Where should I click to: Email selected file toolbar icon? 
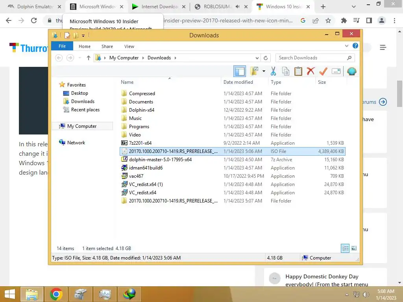[336, 71]
